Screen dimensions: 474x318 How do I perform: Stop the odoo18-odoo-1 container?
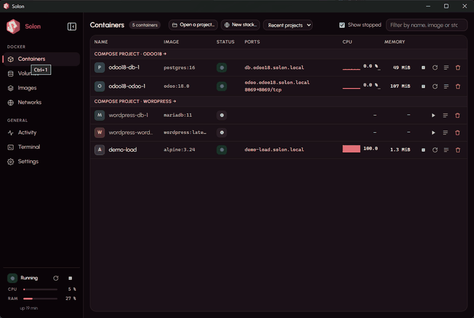423,87
